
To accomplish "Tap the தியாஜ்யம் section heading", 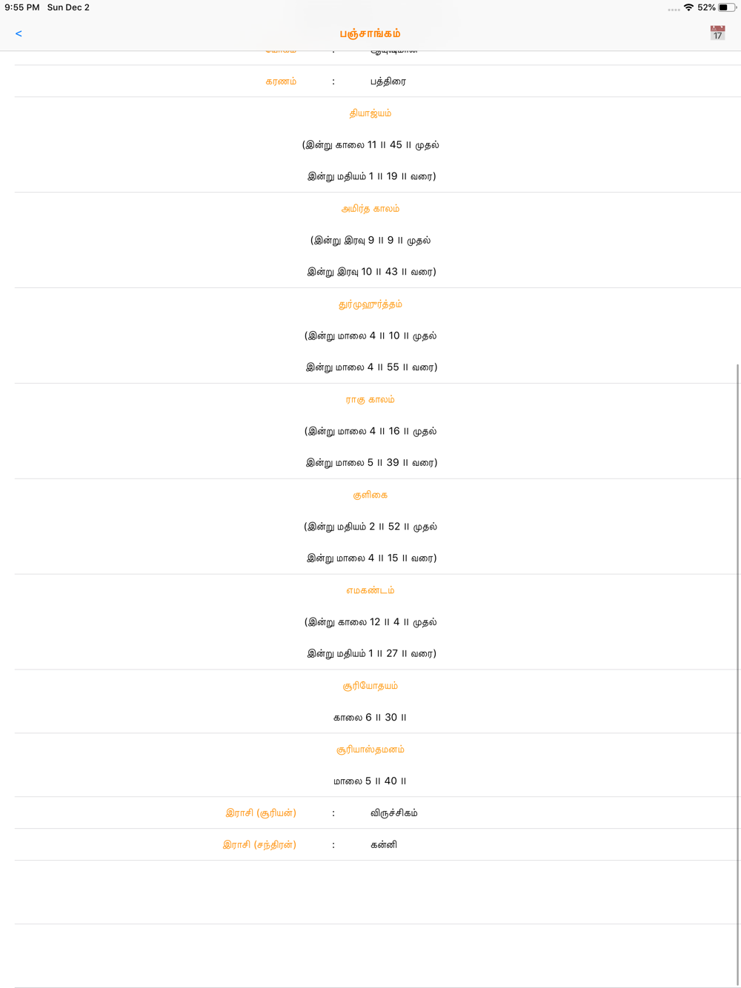I will [x=370, y=113].
